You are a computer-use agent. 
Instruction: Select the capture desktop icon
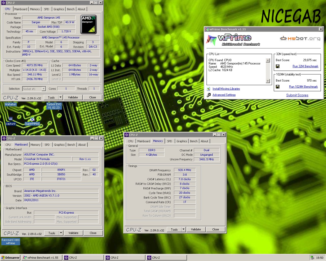pos(11,121)
